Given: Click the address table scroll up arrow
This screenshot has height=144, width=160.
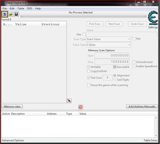Looking at the screenshot, I should 156,118.
